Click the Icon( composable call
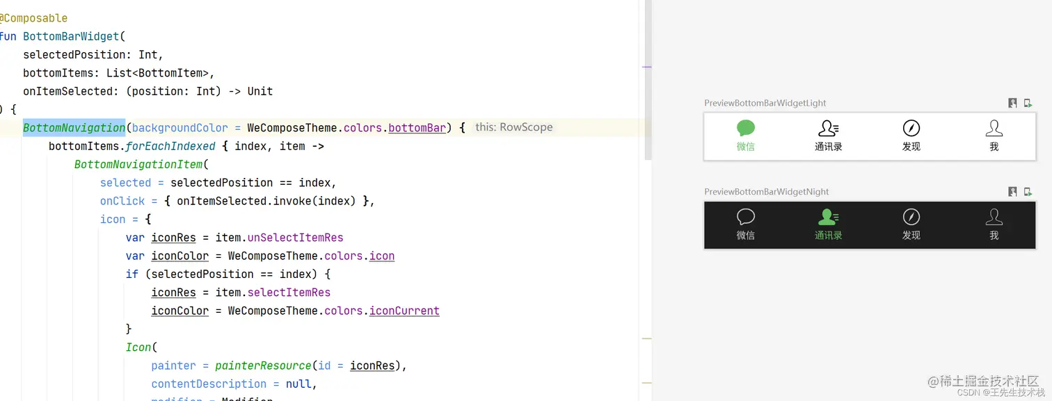 pos(142,347)
